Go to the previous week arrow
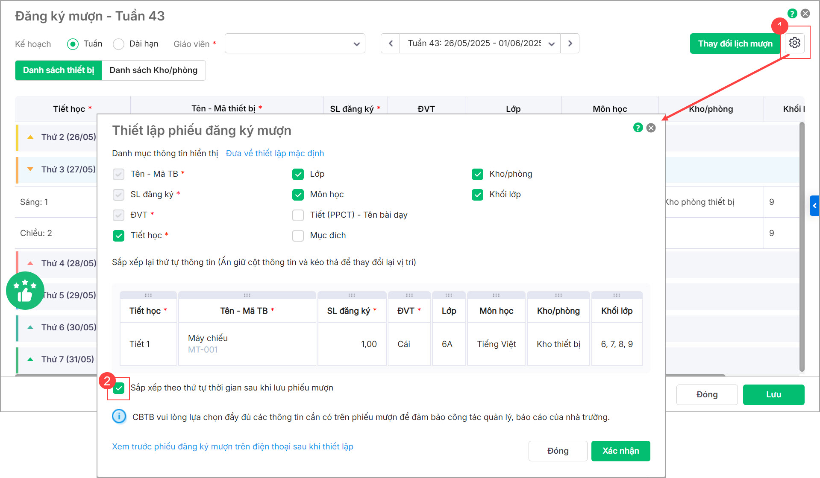 (x=391, y=44)
